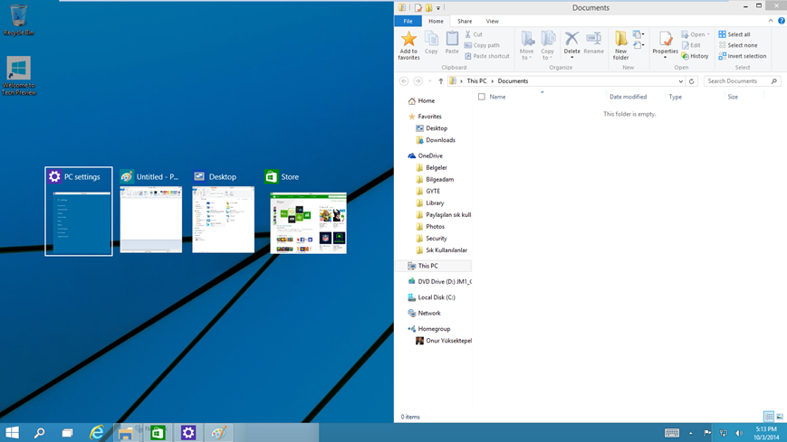Open the File tab

pos(408,21)
